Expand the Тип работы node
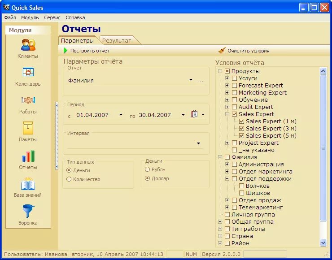Viewport: 332px width, 260px height. [x=220, y=229]
